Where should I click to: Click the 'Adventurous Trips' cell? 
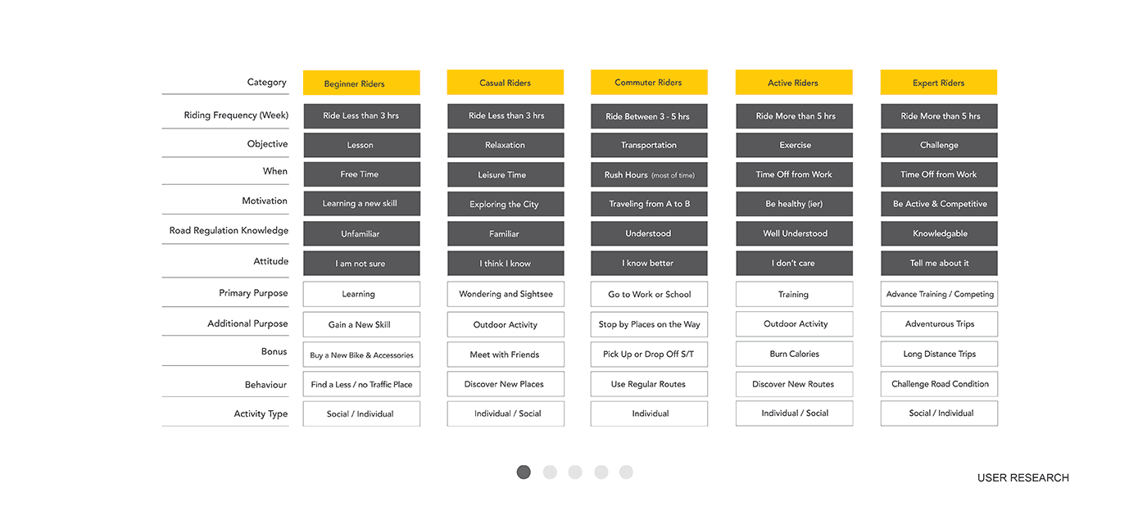939,324
